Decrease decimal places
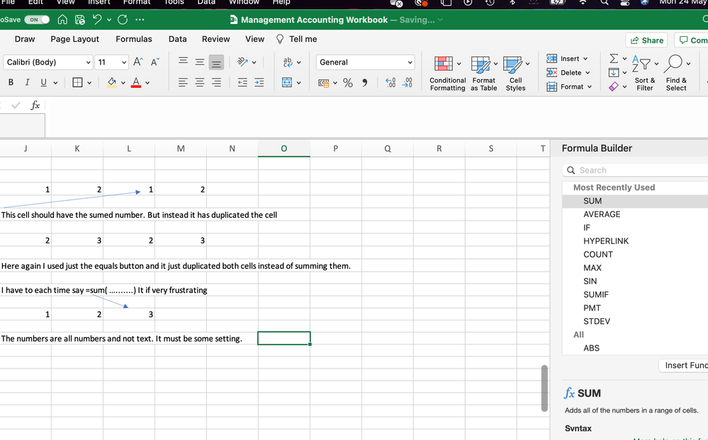The height and width of the screenshot is (440, 708). click(408, 83)
